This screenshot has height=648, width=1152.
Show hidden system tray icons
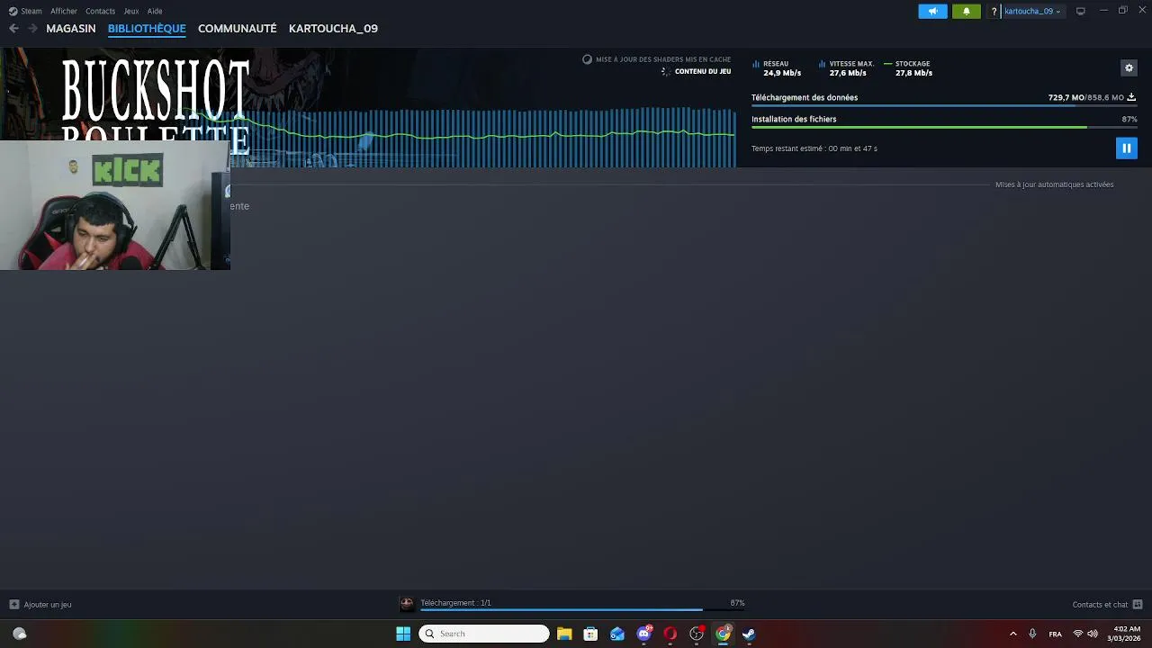(x=1012, y=634)
